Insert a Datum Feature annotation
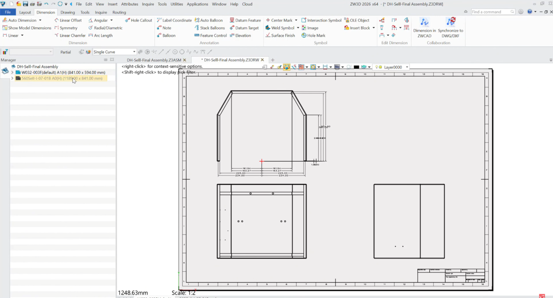 245,20
